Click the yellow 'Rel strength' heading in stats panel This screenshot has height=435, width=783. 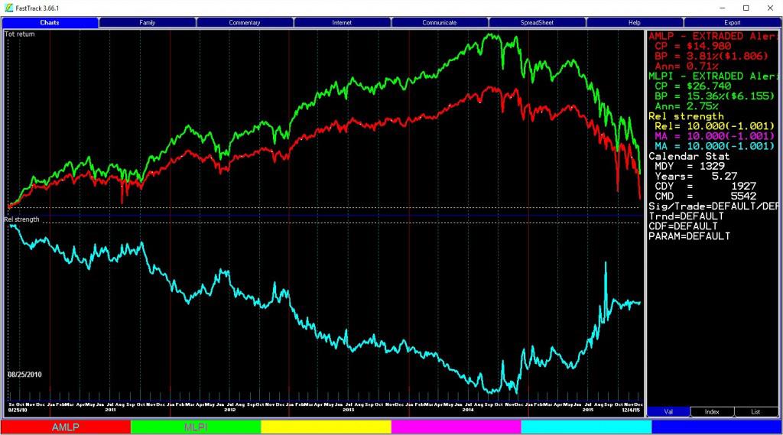point(686,116)
